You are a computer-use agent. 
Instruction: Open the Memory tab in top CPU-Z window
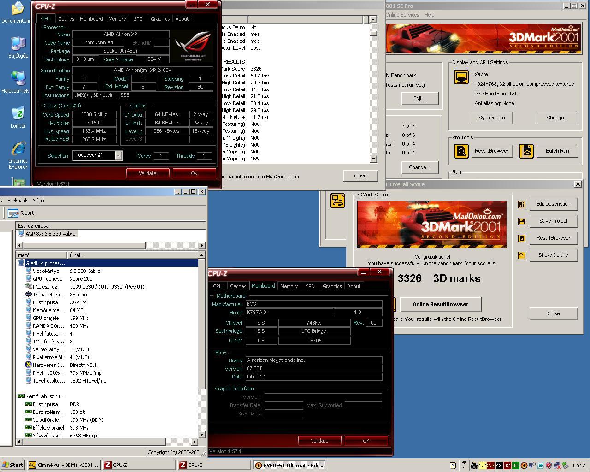[x=117, y=19]
